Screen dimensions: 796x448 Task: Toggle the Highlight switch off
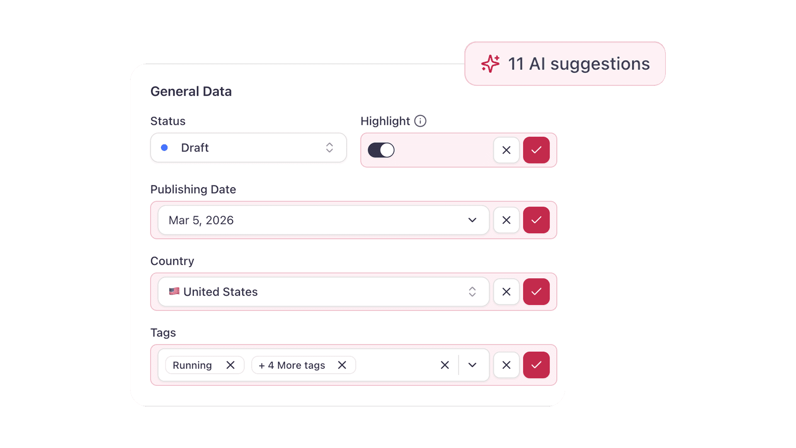tap(381, 150)
